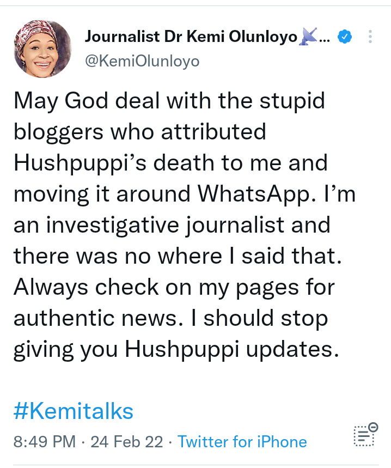The width and height of the screenshot is (391, 468).
Task: Click the truncated ellipsis after the name
Action: [323, 38]
